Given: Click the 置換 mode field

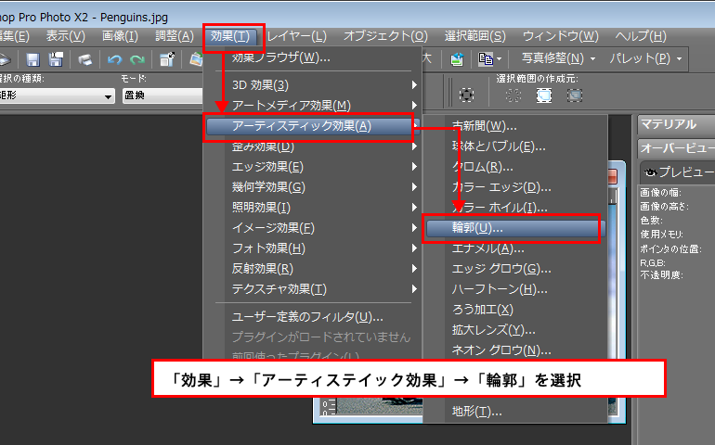Looking at the screenshot, I should click(x=162, y=95).
